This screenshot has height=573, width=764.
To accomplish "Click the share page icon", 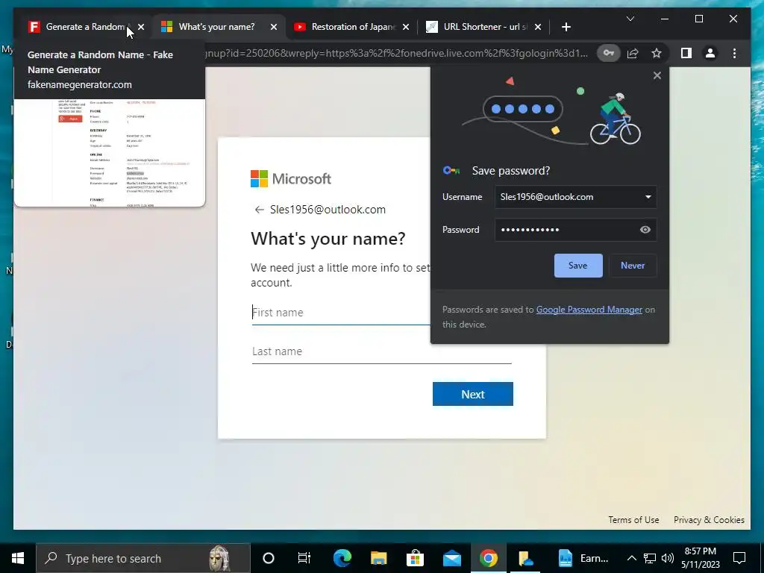I will point(633,53).
